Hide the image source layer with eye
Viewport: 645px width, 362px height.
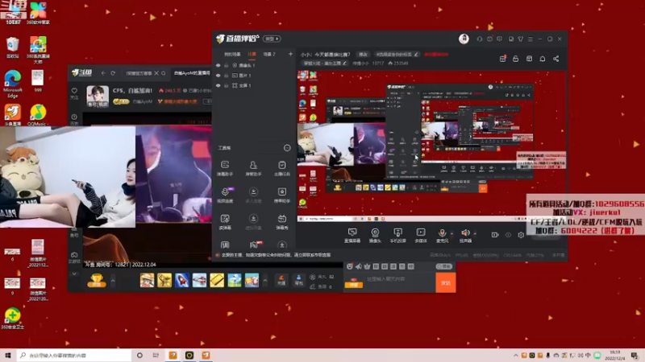coord(218,76)
